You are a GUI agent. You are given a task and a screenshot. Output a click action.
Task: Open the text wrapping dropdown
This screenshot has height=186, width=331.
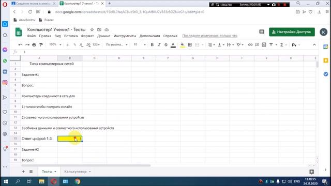(x=230, y=45)
